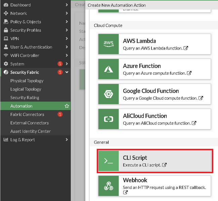Click the System notification badge
Image resolution: width=218 pixels, height=201 pixels.
click(x=60, y=64)
